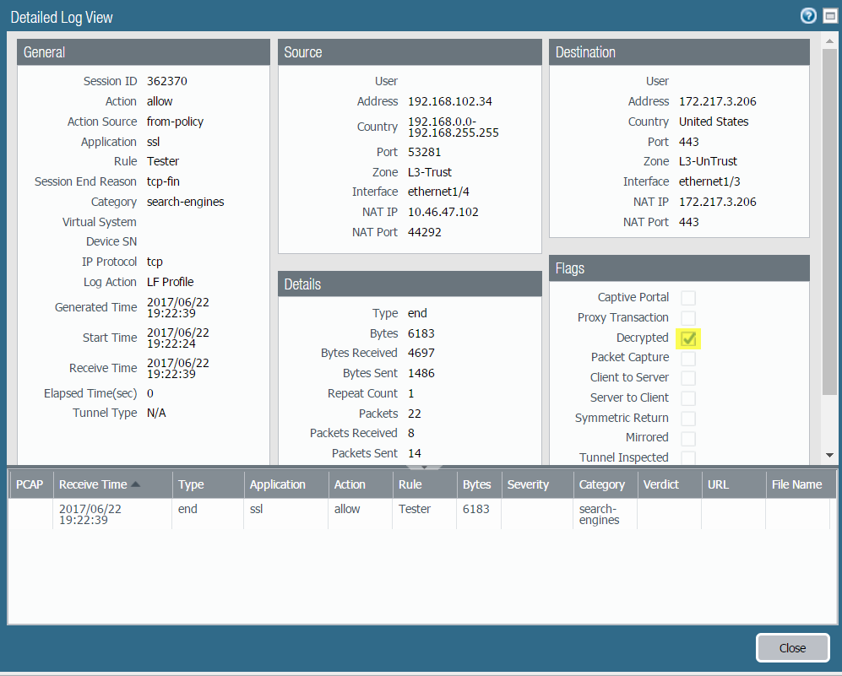
Task: Uncheck the Decrypted flag checkbox
Action: click(x=688, y=338)
